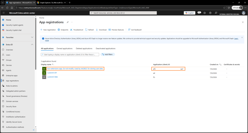
Task: Go back with the browser back arrow
Action: [3, 7]
